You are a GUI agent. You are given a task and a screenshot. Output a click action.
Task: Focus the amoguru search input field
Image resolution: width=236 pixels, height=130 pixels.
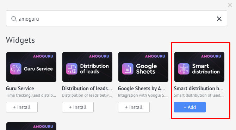click(117, 19)
